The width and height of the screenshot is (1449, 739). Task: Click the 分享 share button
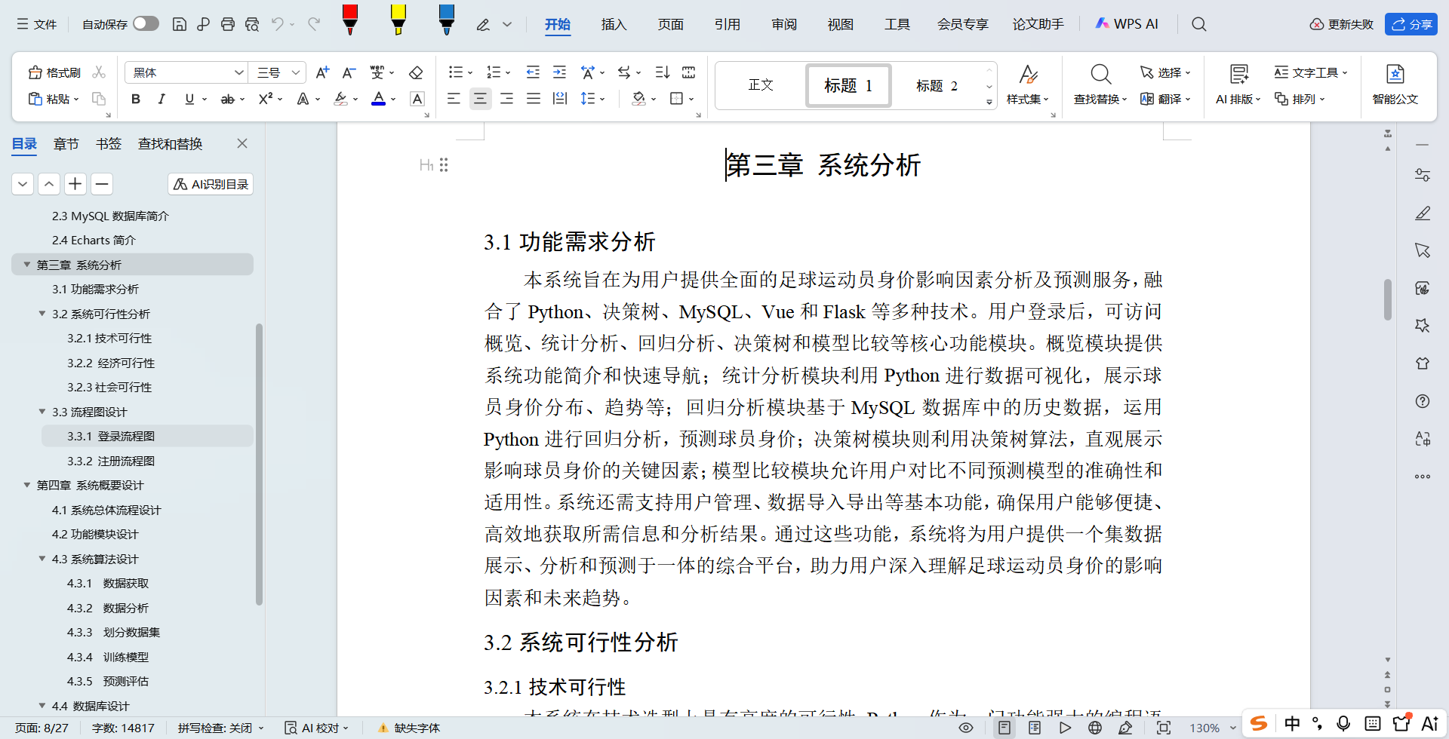[1411, 24]
